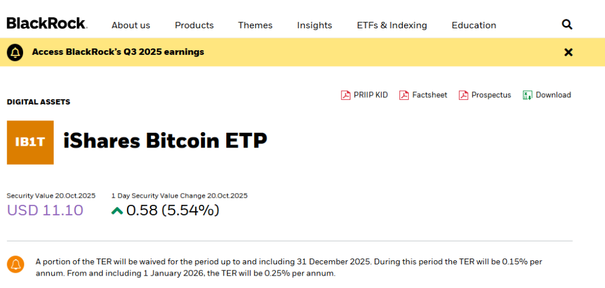Open the About us menu
Viewport: 605px width, 288px height.
[x=131, y=25]
